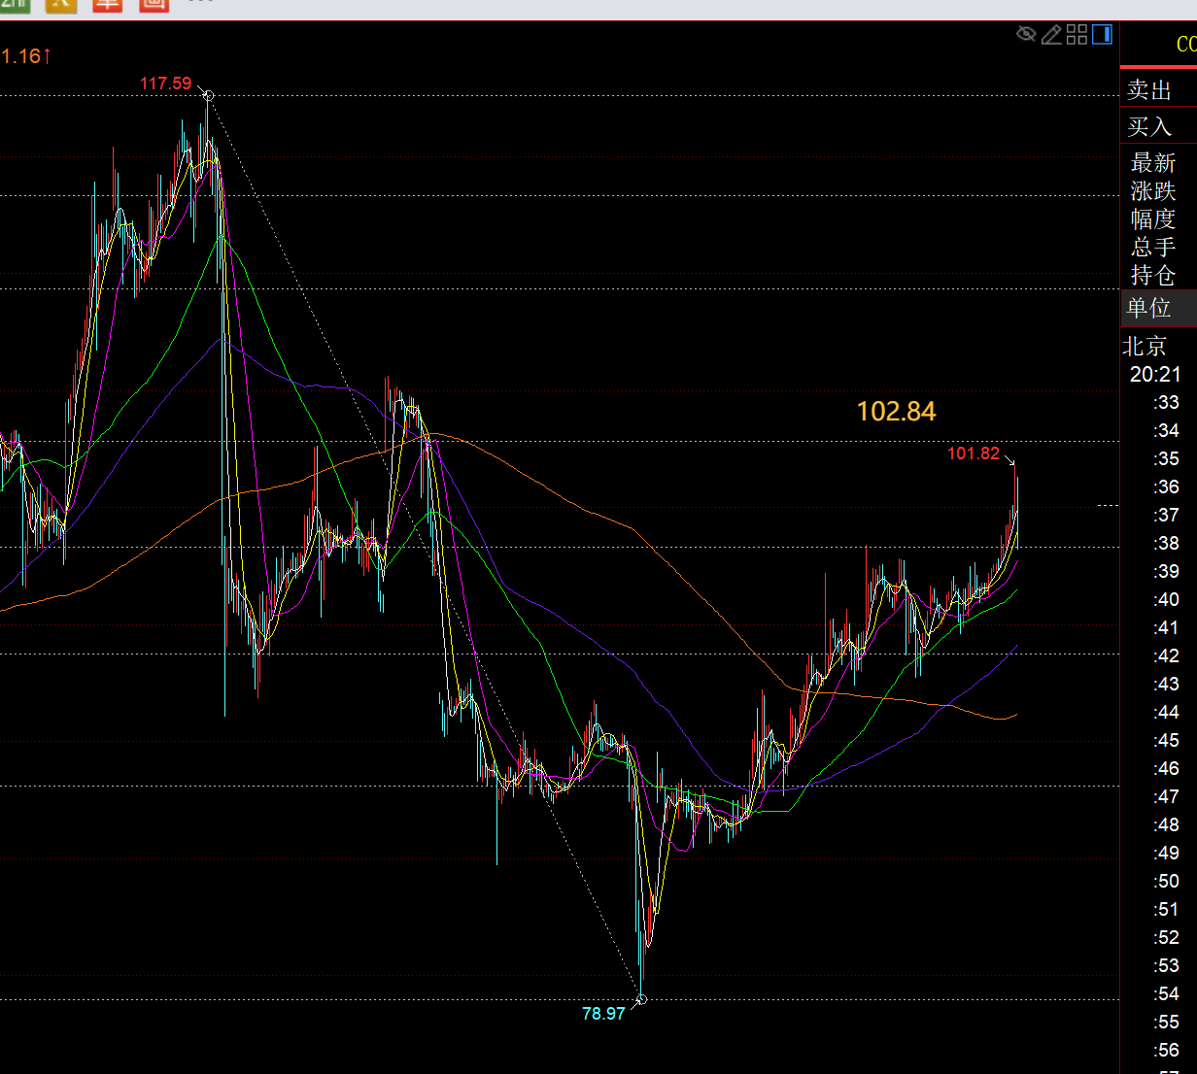1197x1074 pixels.
Task: Select the 买入 (buy) row
Action: pyautogui.click(x=1149, y=126)
